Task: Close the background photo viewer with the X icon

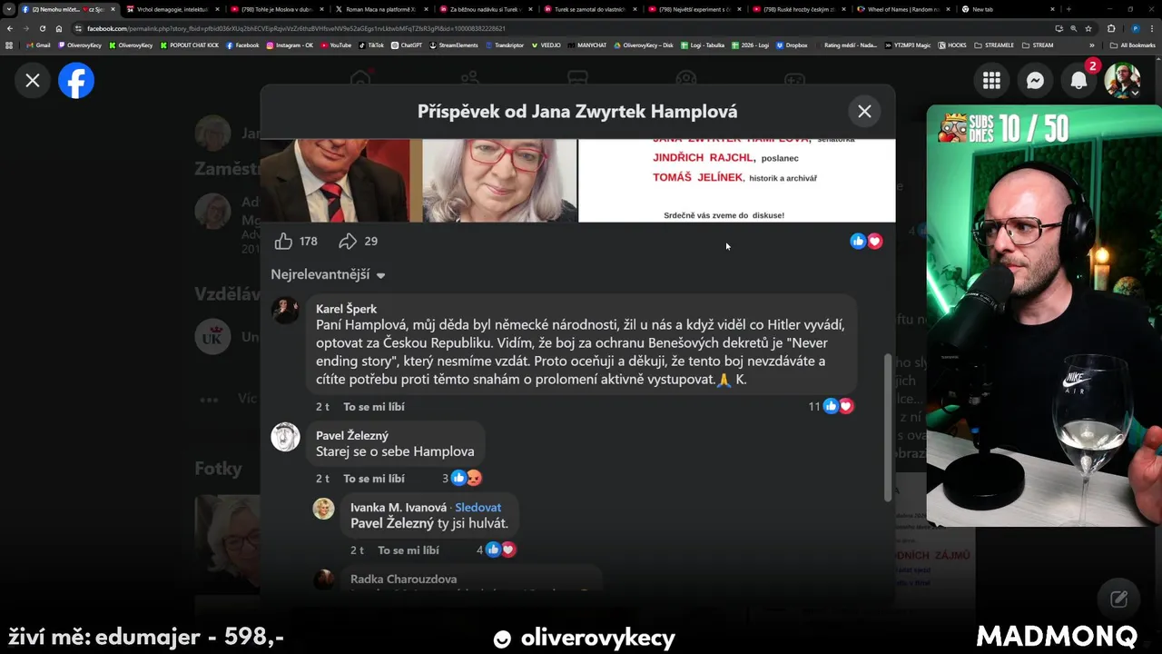Action: pyautogui.click(x=33, y=81)
